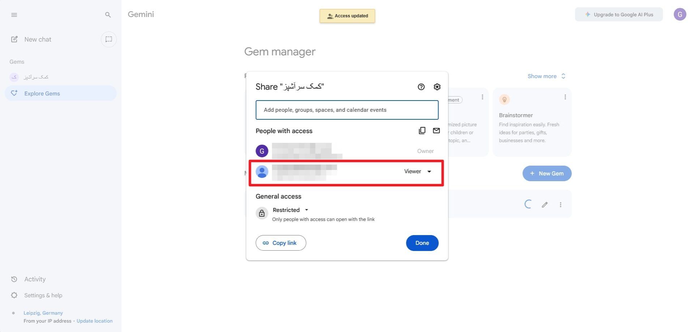The image size is (694, 332).
Task: Click Update location link
Action: click(x=94, y=321)
